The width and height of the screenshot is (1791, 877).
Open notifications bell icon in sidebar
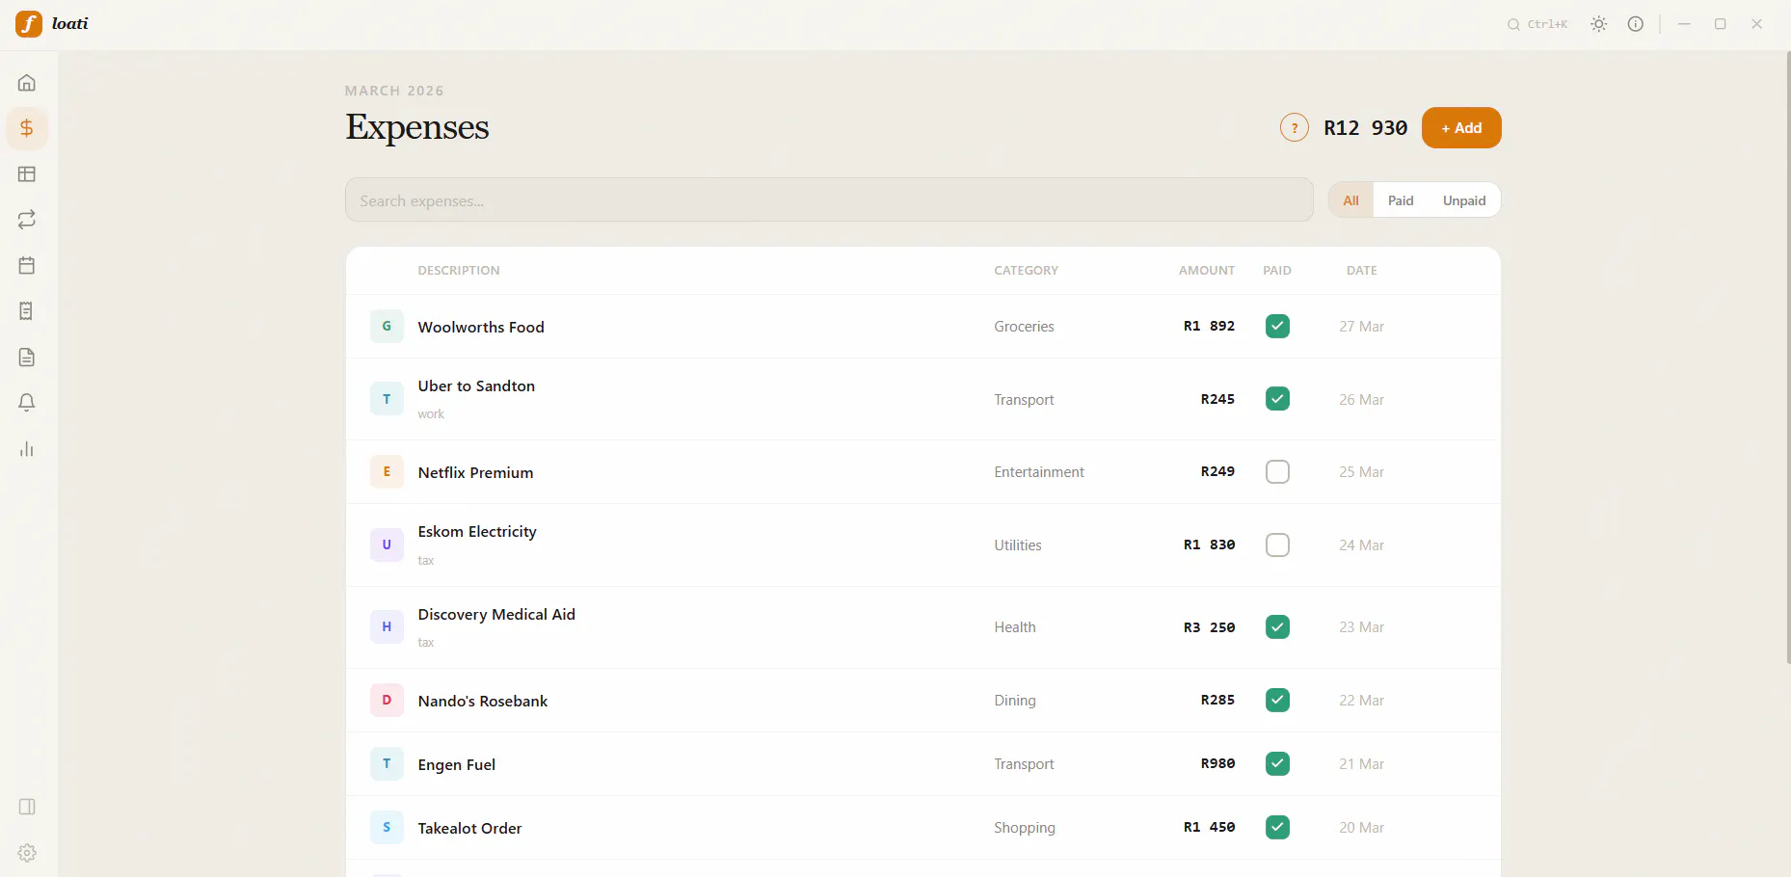[x=27, y=403]
